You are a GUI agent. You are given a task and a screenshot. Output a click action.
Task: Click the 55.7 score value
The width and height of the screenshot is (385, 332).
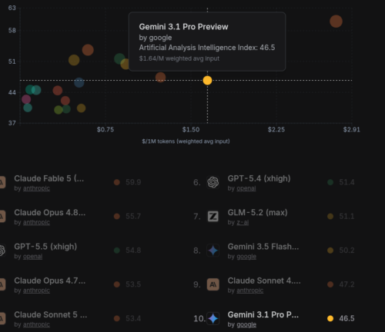(133, 216)
